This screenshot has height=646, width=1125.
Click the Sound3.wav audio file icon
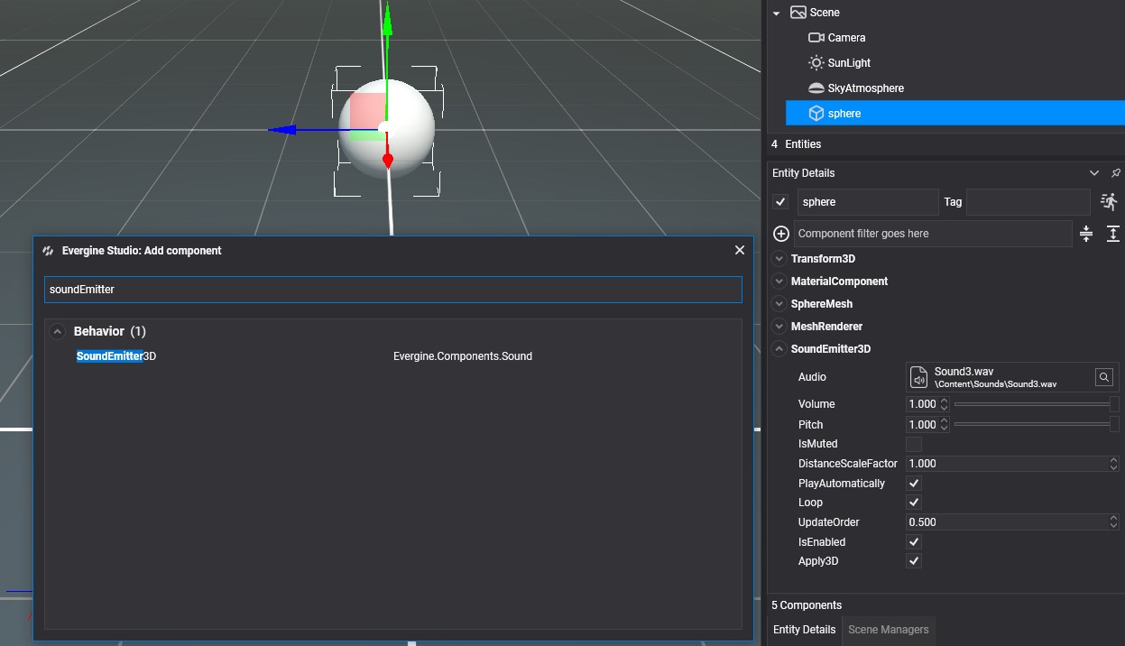(x=918, y=377)
